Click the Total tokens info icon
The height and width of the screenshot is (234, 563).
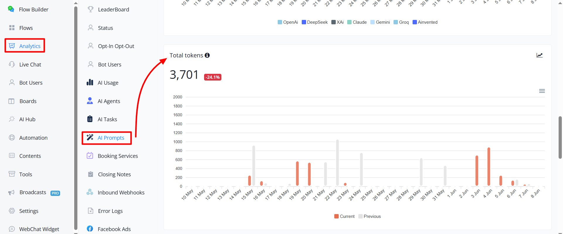coord(207,55)
